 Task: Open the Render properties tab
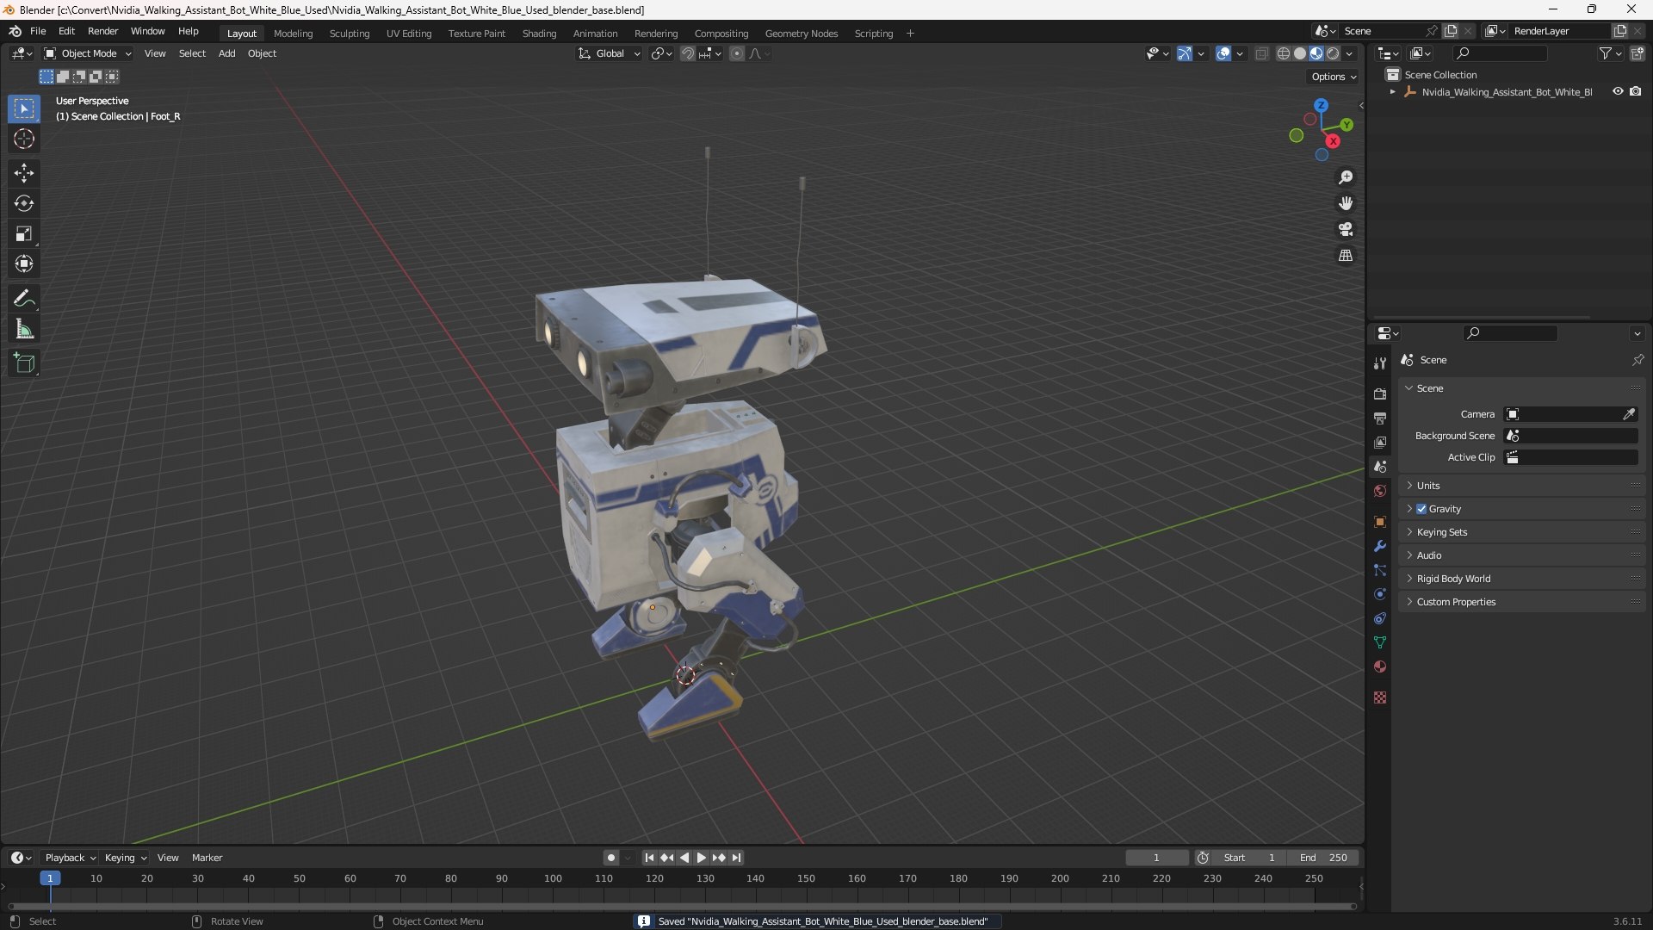click(1380, 394)
